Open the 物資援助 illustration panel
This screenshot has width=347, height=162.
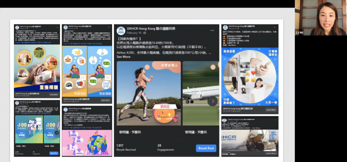point(75,72)
